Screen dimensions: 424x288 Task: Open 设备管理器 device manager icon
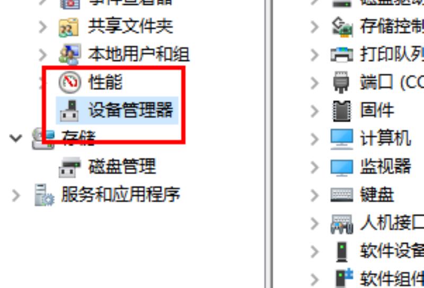coord(69,111)
